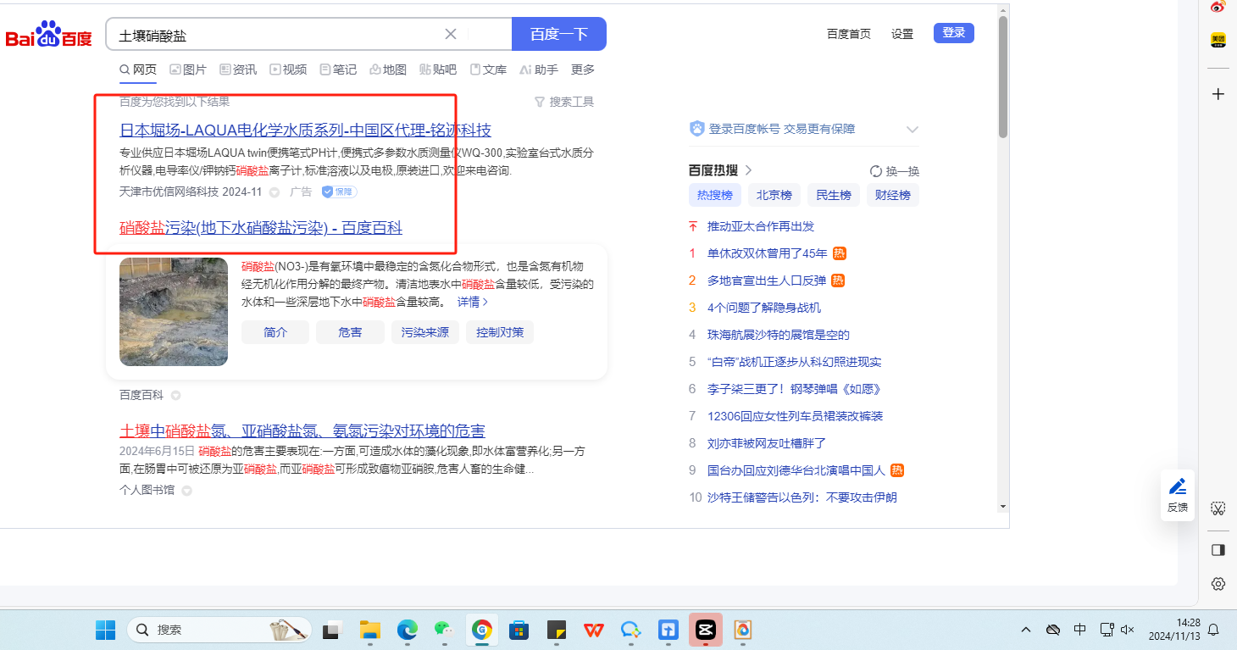The height and width of the screenshot is (650, 1237).
Task: Clear the search box with X icon
Action: pos(451,34)
